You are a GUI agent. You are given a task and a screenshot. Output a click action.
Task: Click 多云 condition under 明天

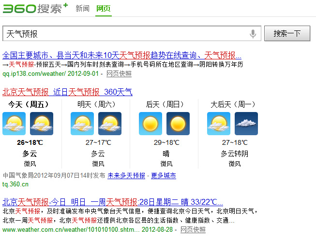[x=98, y=154]
